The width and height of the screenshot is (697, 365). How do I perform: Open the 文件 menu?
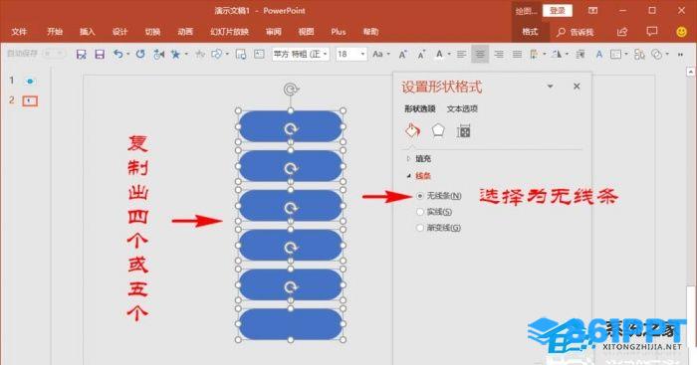tap(19, 32)
